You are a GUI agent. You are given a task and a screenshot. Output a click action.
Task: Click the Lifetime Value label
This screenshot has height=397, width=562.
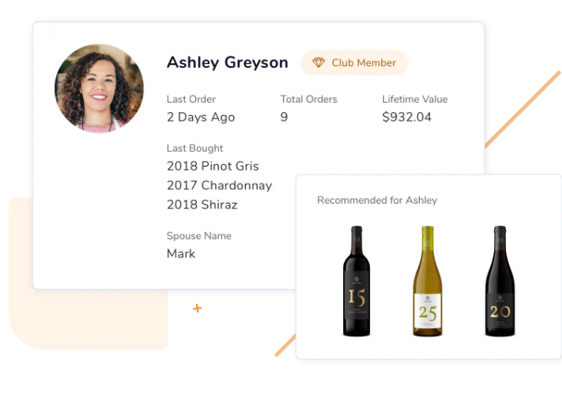[414, 99]
